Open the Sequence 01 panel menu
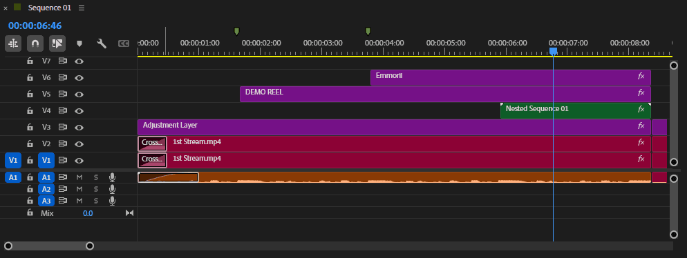The image size is (687, 258). pyautogui.click(x=82, y=8)
